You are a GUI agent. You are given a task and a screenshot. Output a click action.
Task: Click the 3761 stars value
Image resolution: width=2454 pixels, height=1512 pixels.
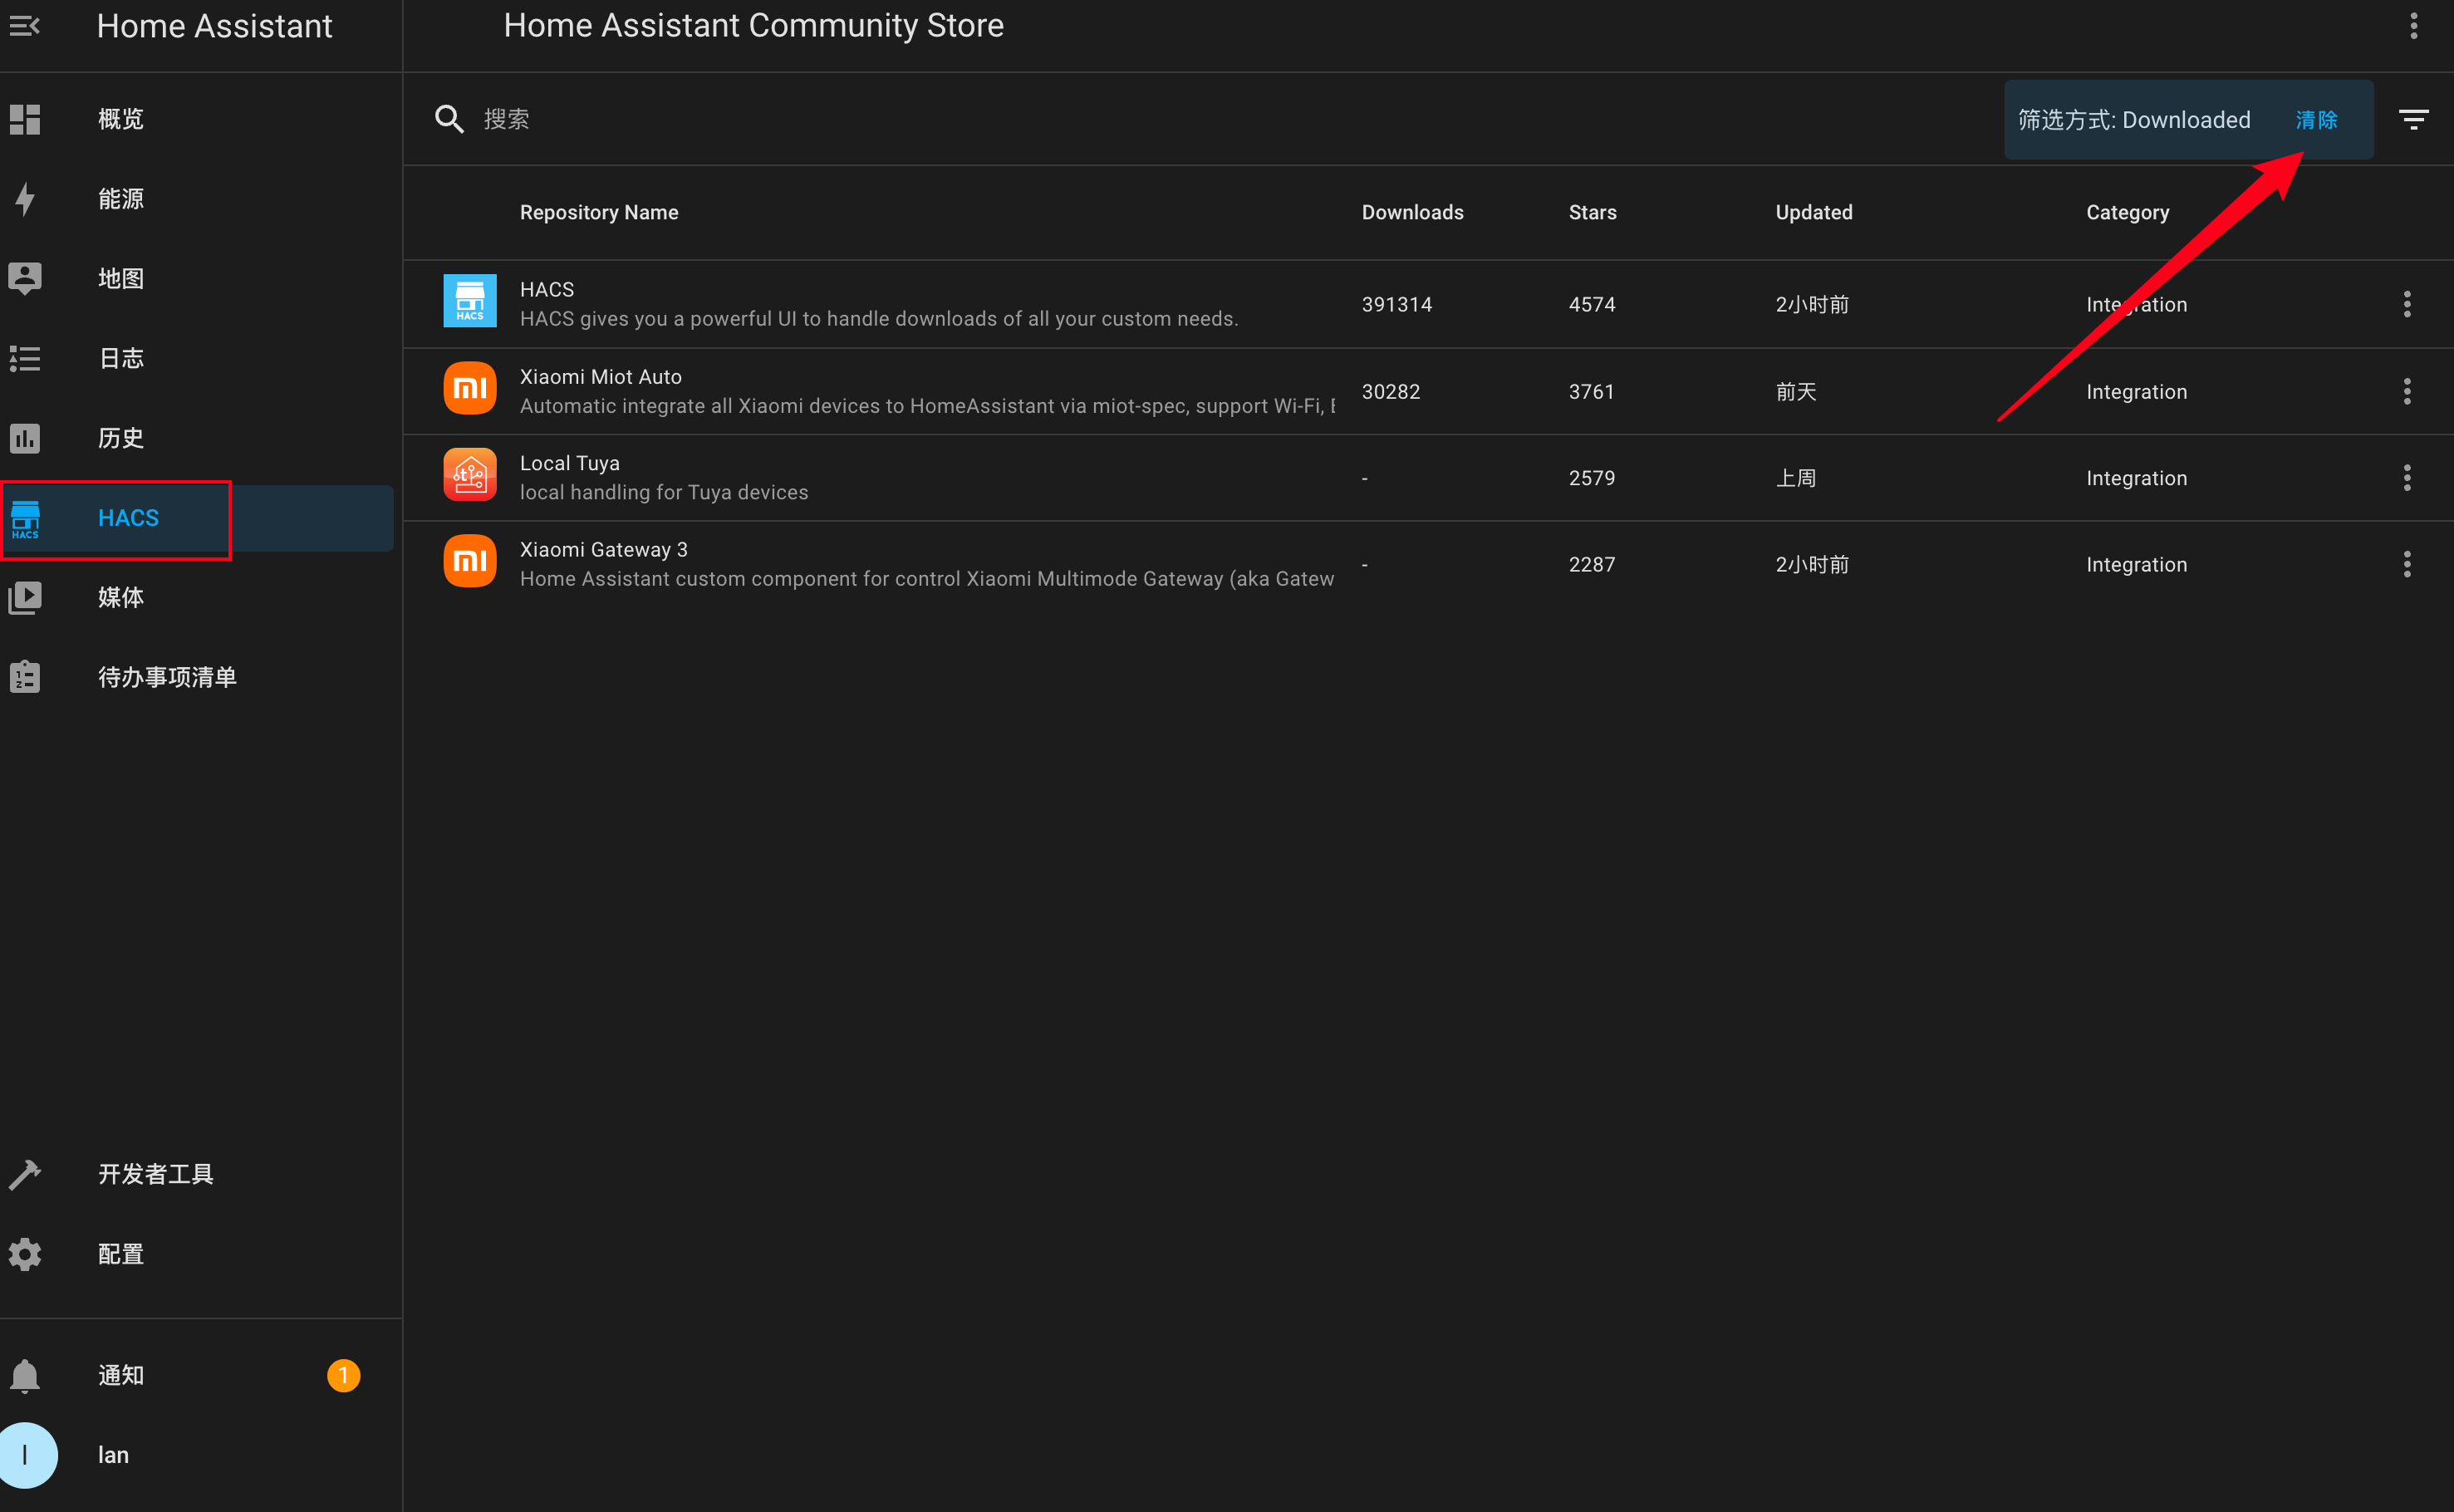point(1591,391)
